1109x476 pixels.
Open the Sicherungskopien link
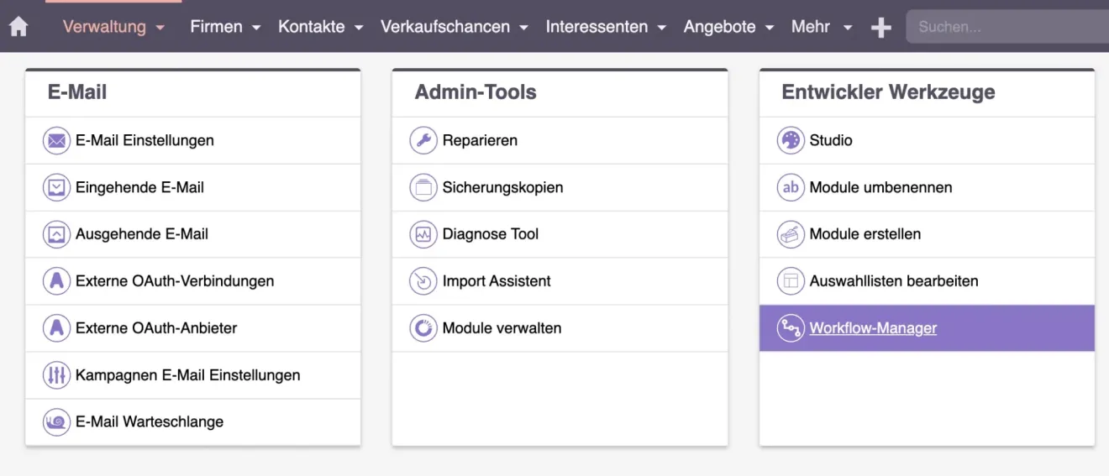503,187
